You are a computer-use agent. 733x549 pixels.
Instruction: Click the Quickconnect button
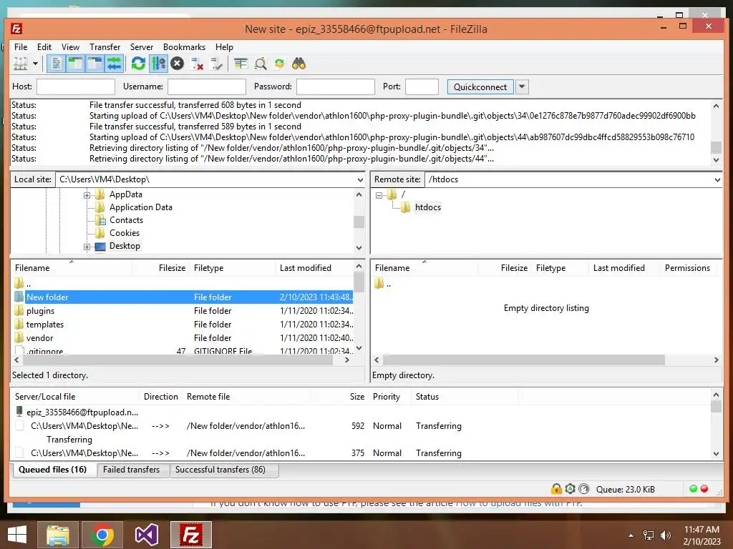click(480, 86)
